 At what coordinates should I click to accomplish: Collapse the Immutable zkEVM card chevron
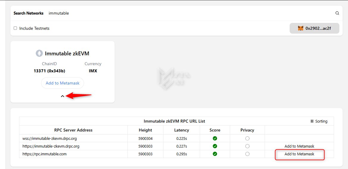[x=63, y=96]
